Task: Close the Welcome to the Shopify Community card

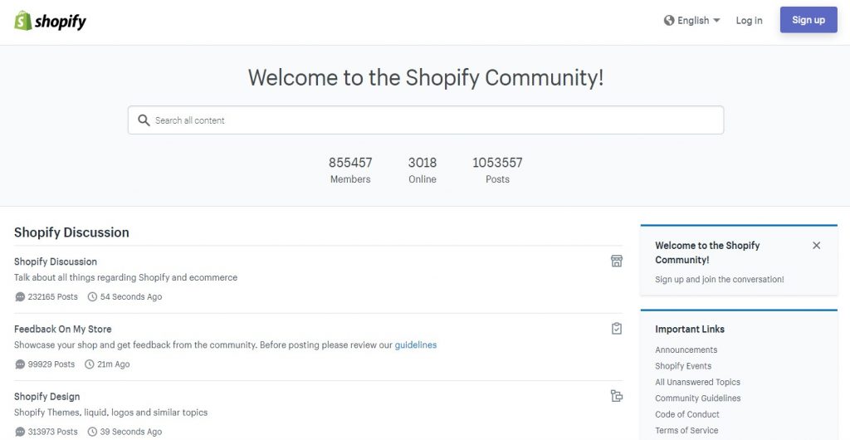Action: tap(817, 246)
